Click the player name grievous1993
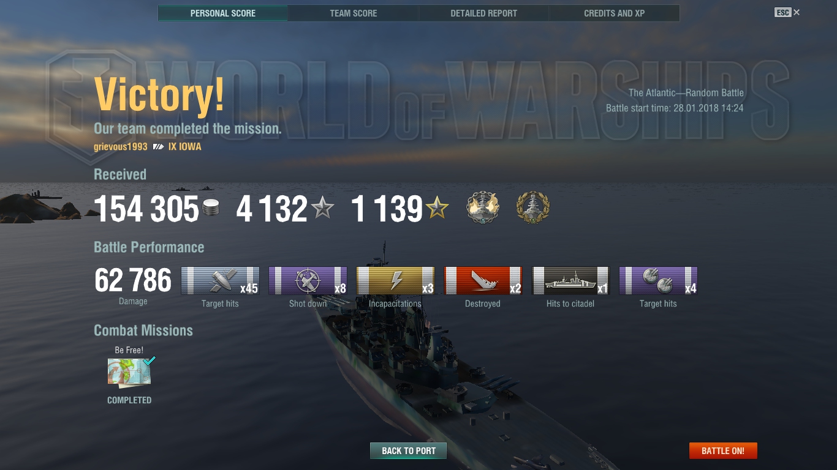 click(121, 147)
